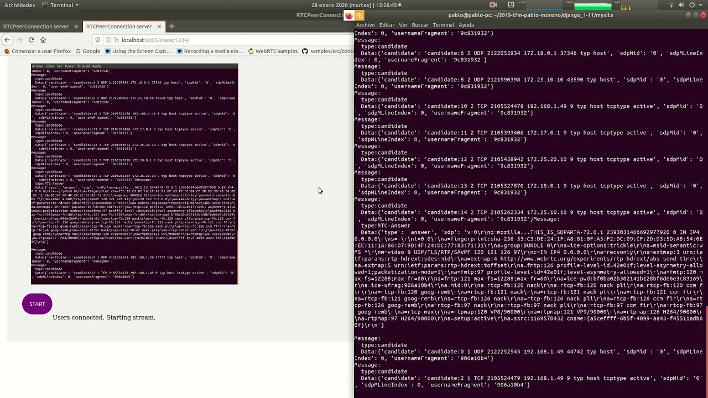Click the Firefox icon overlay beside the terminal
This screenshot has height=398, width=708.
tap(349, 15)
